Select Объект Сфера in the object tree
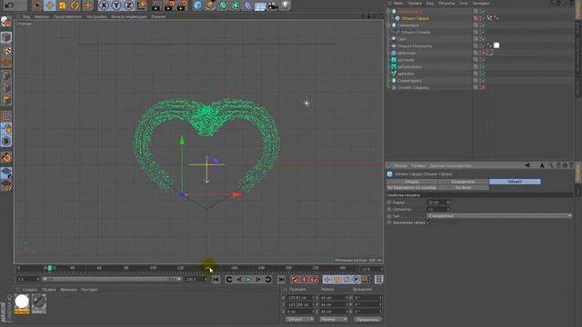582x327 pixels. [x=415, y=18]
